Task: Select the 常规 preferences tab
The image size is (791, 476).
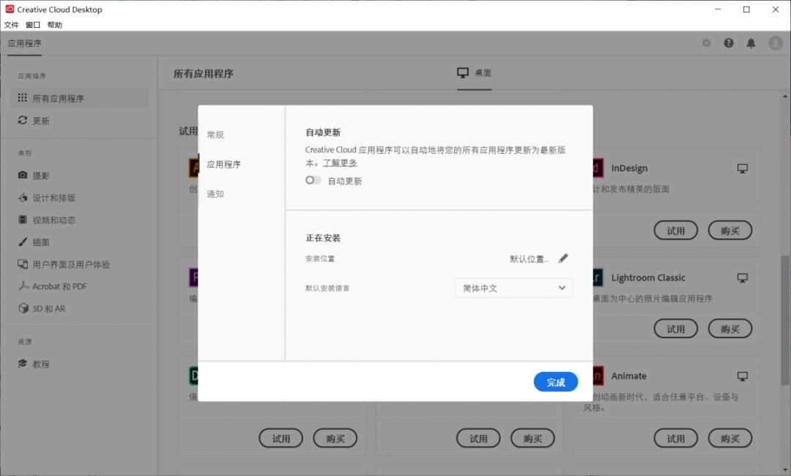Action: pos(215,135)
